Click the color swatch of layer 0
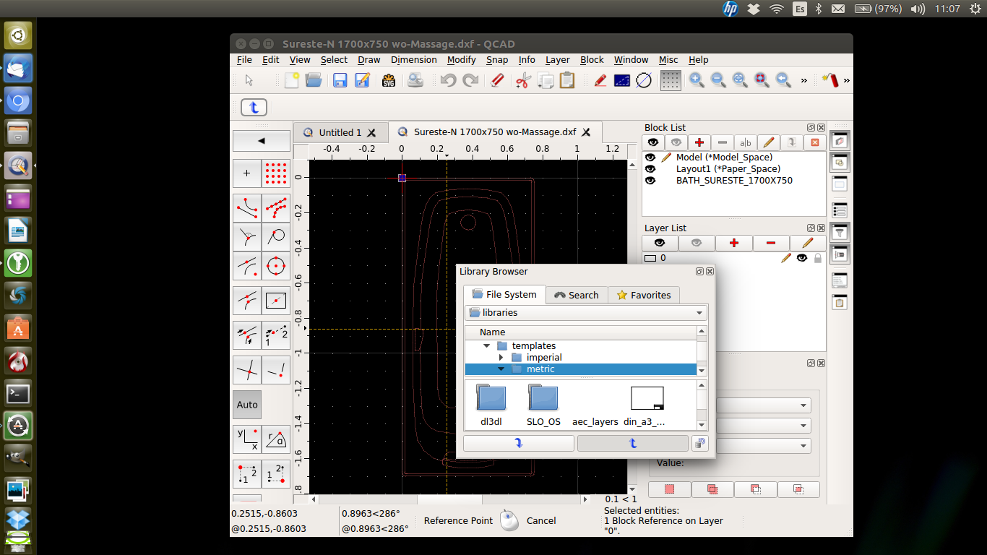 650,258
